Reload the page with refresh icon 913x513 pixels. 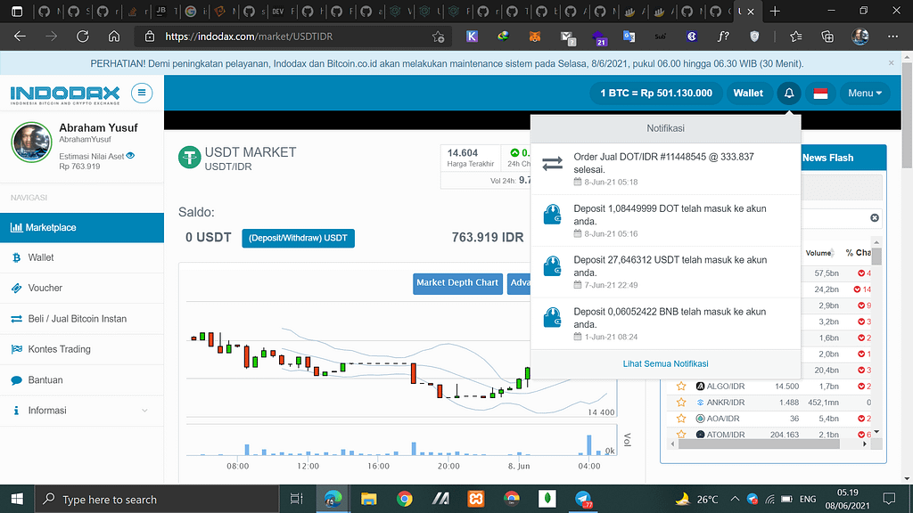(x=83, y=37)
